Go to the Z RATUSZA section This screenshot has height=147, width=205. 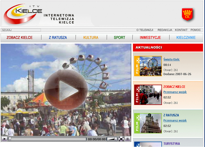[x=58, y=38]
